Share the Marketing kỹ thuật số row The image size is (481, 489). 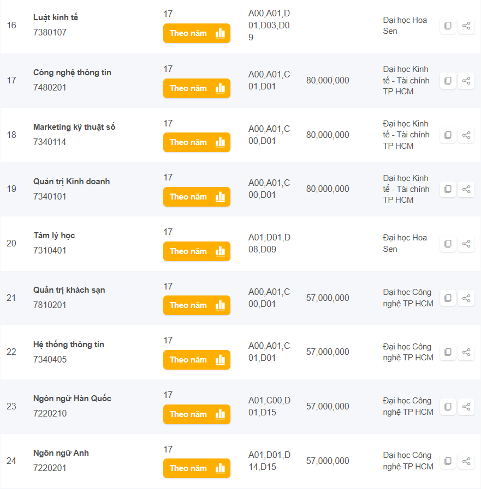click(466, 135)
